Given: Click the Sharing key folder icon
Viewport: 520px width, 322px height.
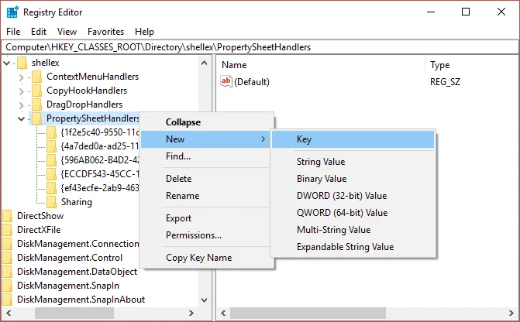Looking at the screenshot, I should (x=51, y=202).
